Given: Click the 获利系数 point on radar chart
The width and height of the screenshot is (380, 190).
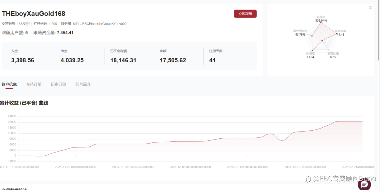Looking at the screenshot, I should (336, 34).
